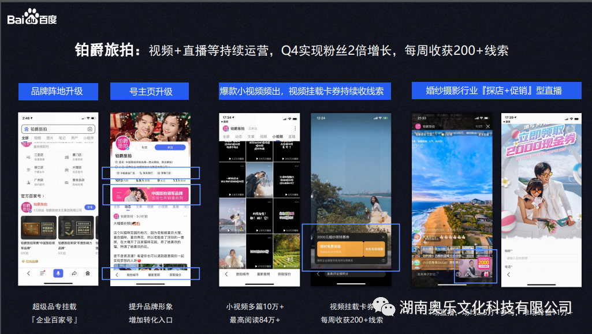Go back in the first phone's bottom bar
The image size is (592, 334).
[29, 273]
